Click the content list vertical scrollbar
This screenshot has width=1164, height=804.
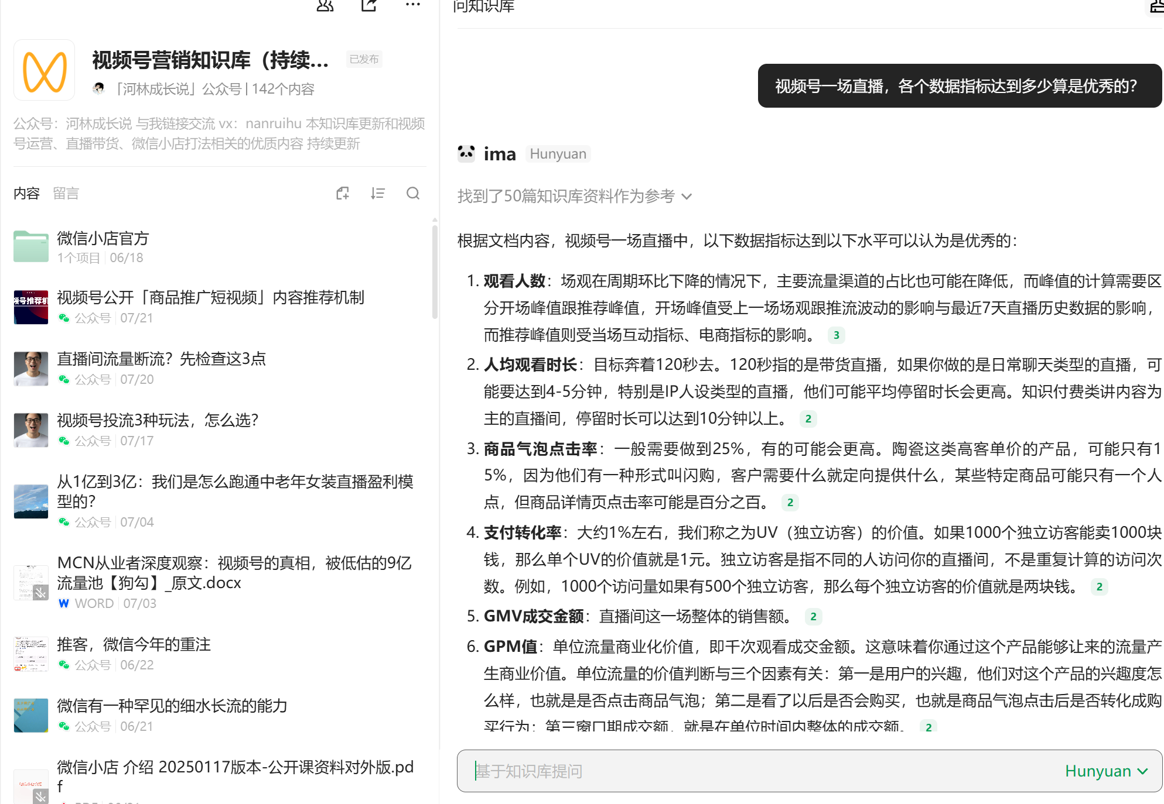click(x=435, y=271)
